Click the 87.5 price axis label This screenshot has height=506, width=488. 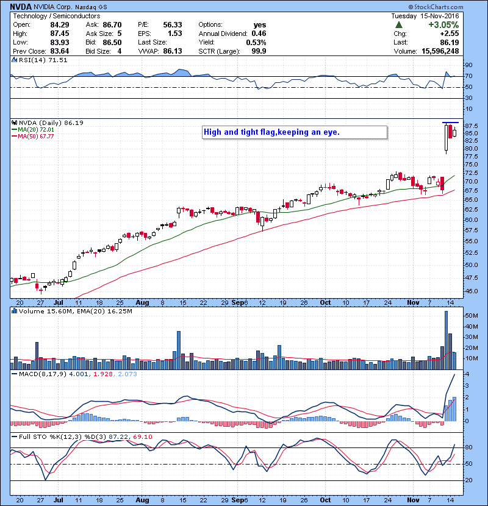[x=472, y=126]
